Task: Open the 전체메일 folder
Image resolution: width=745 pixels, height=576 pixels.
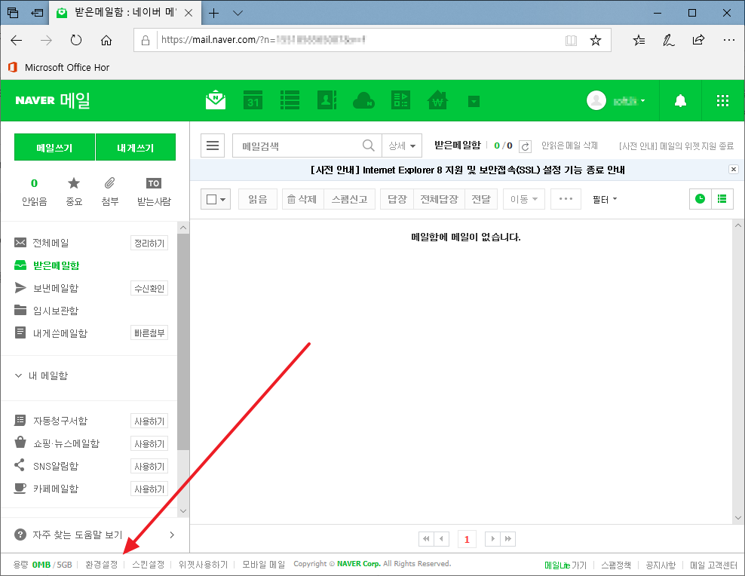Action: tap(51, 243)
